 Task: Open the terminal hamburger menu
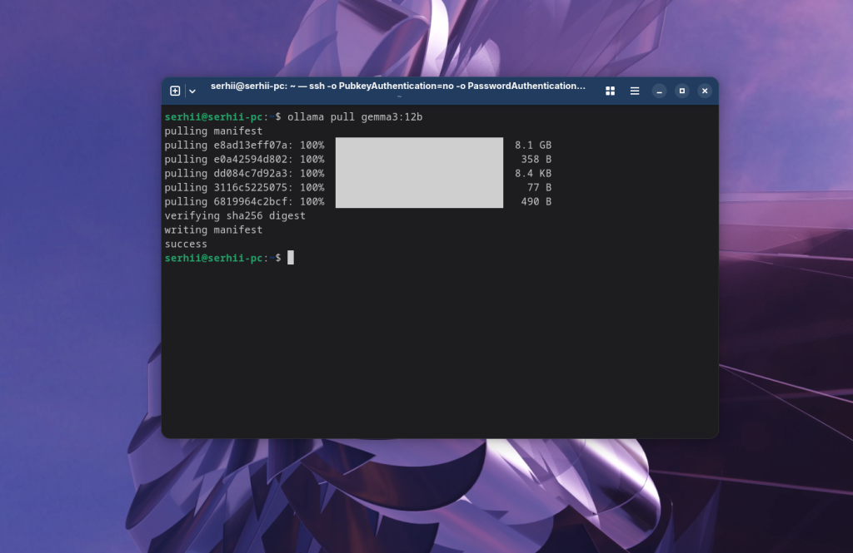[634, 91]
